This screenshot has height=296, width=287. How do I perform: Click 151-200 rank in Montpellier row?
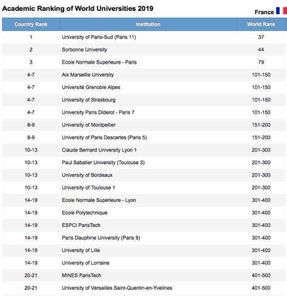coord(261,125)
